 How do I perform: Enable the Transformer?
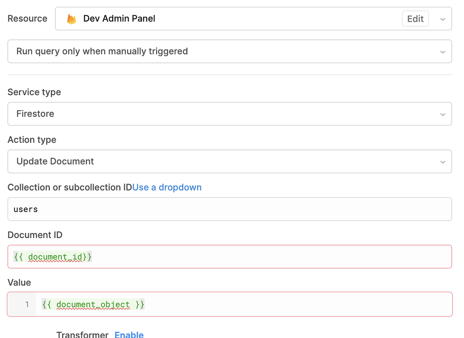click(129, 334)
